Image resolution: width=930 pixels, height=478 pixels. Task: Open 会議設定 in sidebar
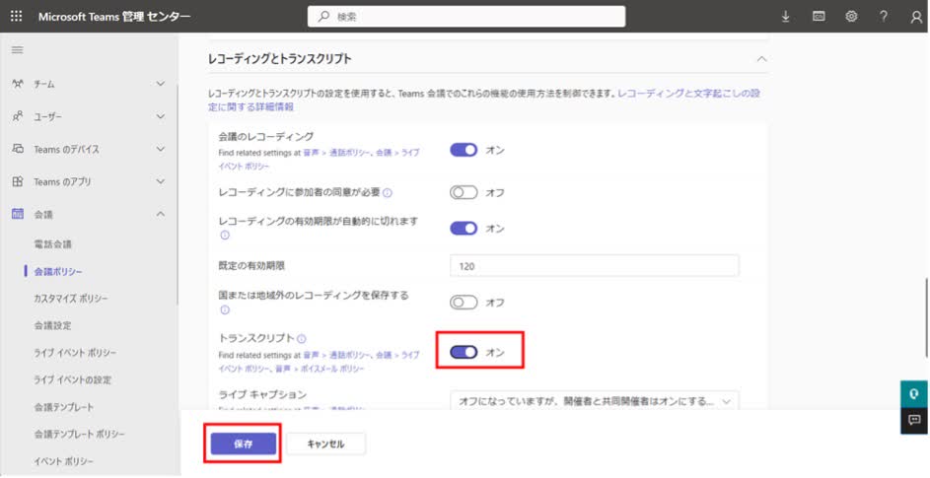tap(53, 325)
